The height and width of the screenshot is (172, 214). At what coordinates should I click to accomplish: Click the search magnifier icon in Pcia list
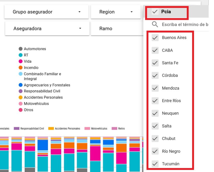155,24
